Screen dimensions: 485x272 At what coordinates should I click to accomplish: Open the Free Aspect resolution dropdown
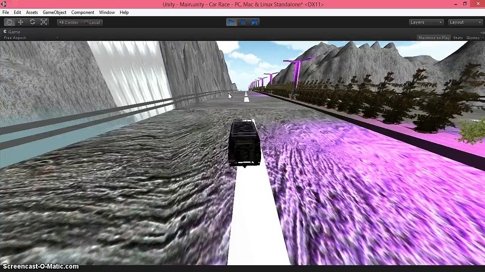coord(31,38)
